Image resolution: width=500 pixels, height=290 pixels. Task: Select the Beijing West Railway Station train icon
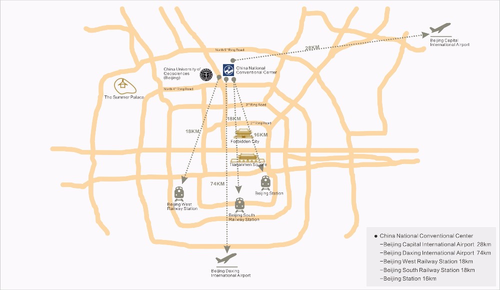(x=179, y=194)
